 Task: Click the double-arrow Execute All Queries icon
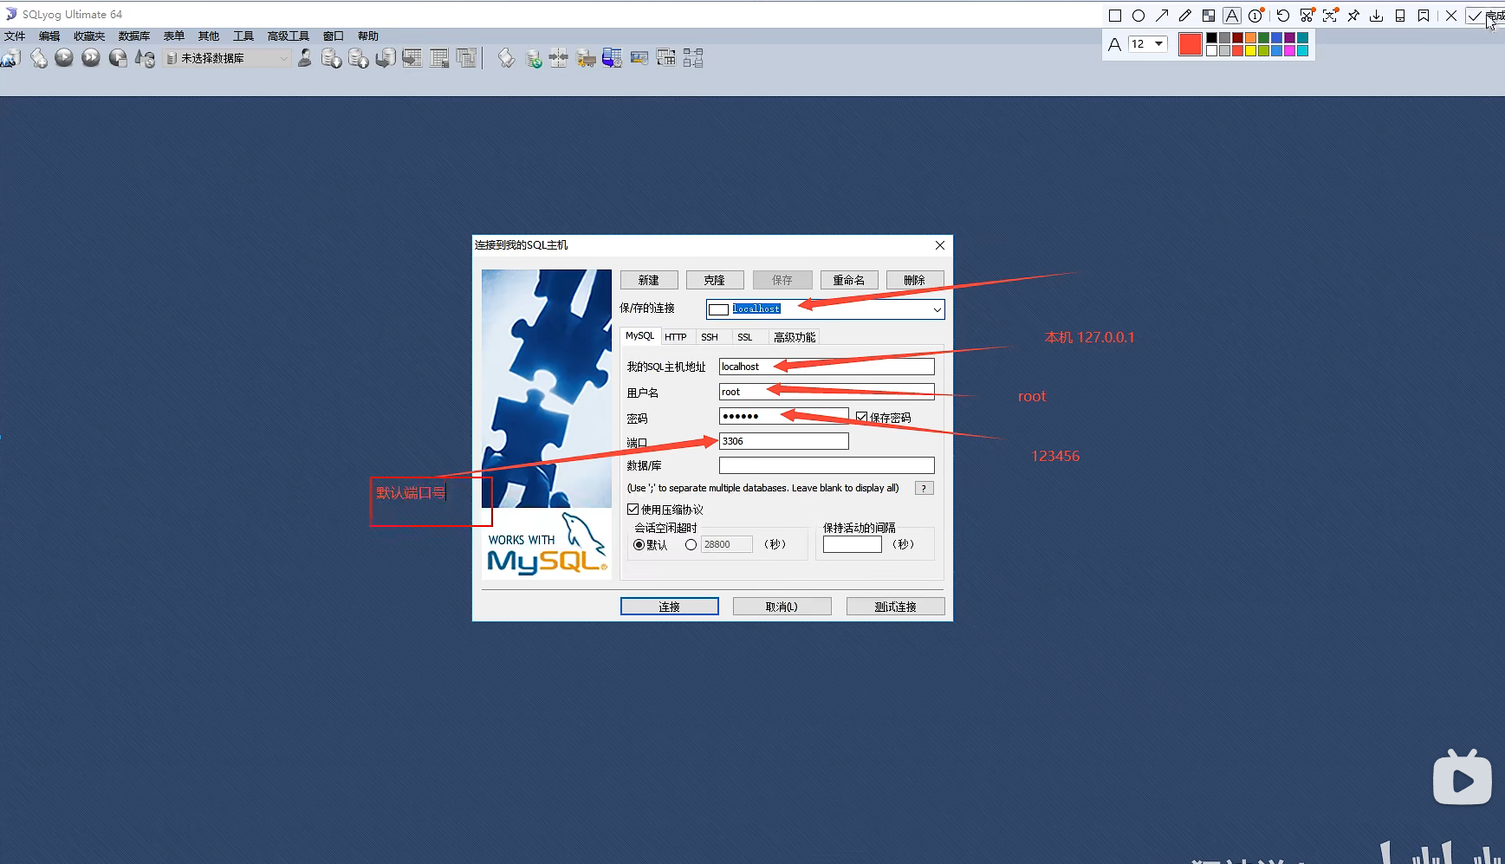coord(91,58)
